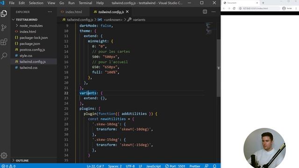
Task: Open the Extensions view
Action: (x=4, y=42)
